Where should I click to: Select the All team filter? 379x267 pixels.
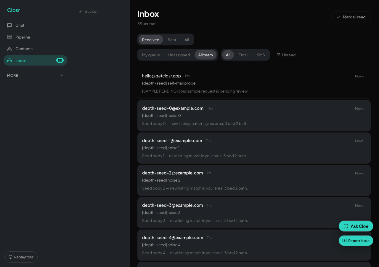tap(205, 55)
